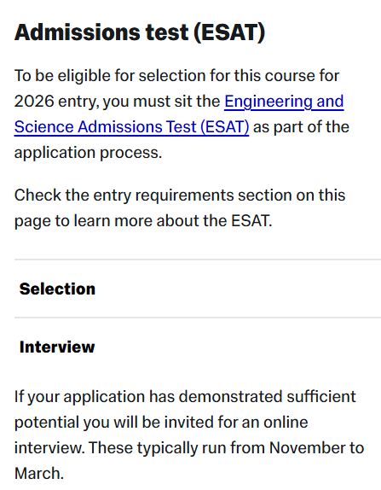Follow the 'Science Admissions Test (ESAT)' link text
This screenshot has height=490, width=381.
[131, 127]
